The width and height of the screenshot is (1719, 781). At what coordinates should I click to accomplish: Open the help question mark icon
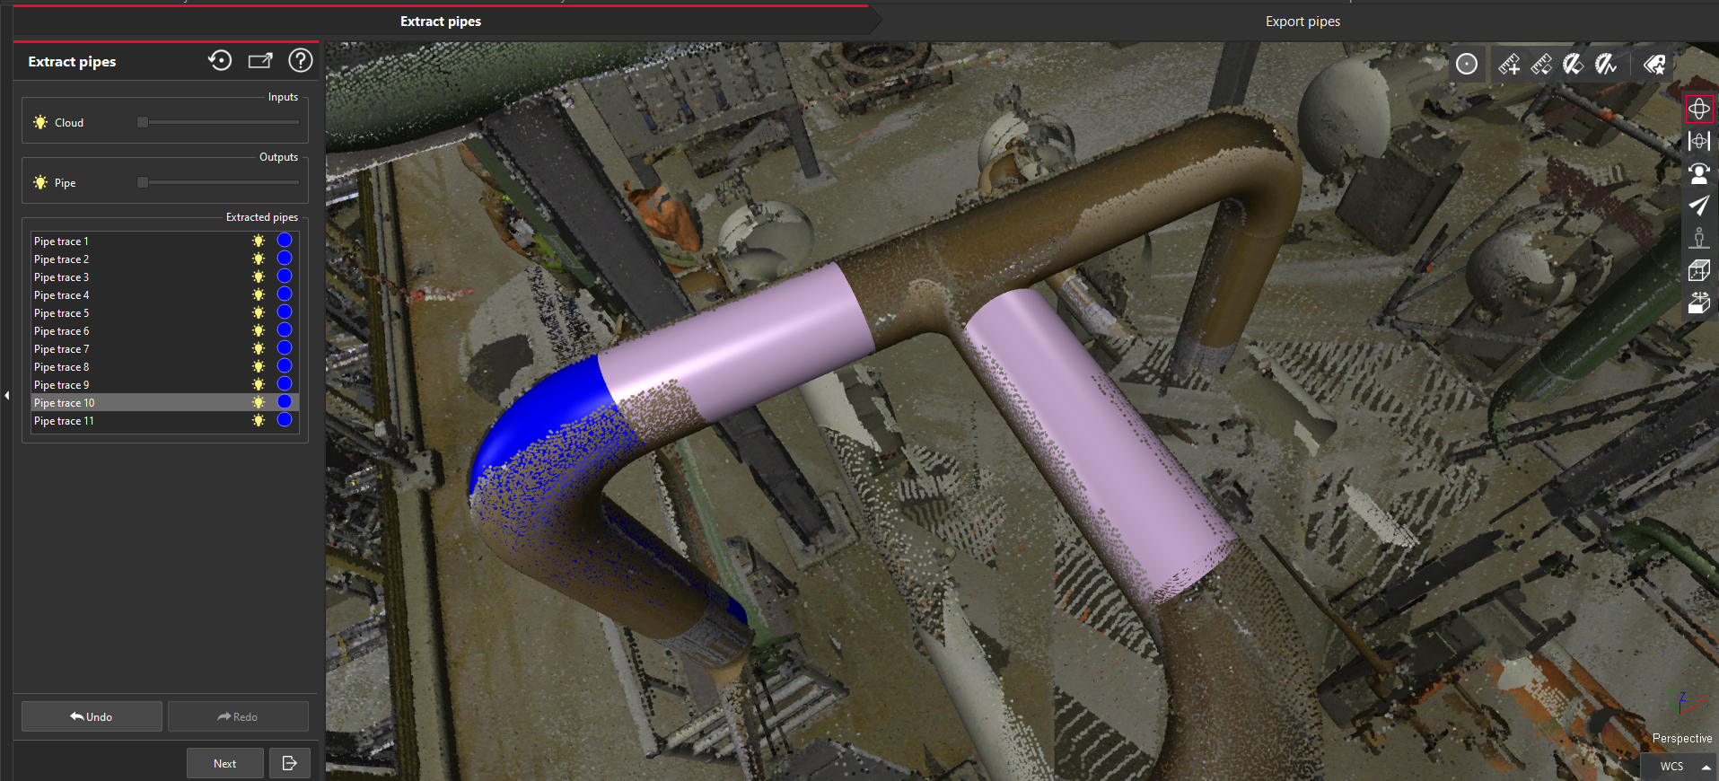coord(300,60)
